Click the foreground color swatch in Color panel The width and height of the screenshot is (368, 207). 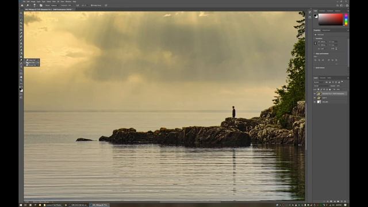pyautogui.click(x=316, y=16)
